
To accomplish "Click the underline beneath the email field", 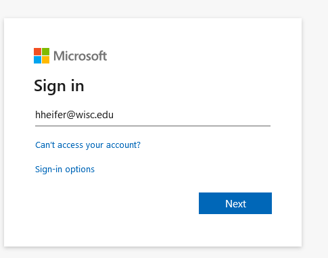I will (x=153, y=126).
